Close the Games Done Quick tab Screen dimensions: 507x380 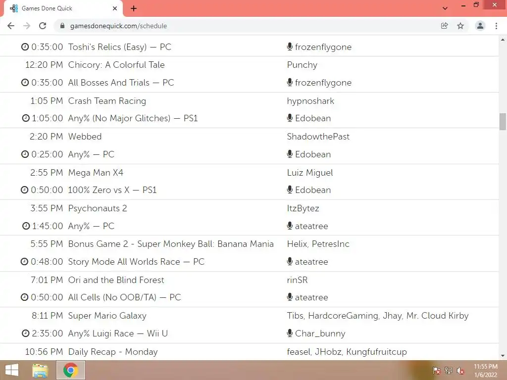(x=115, y=8)
